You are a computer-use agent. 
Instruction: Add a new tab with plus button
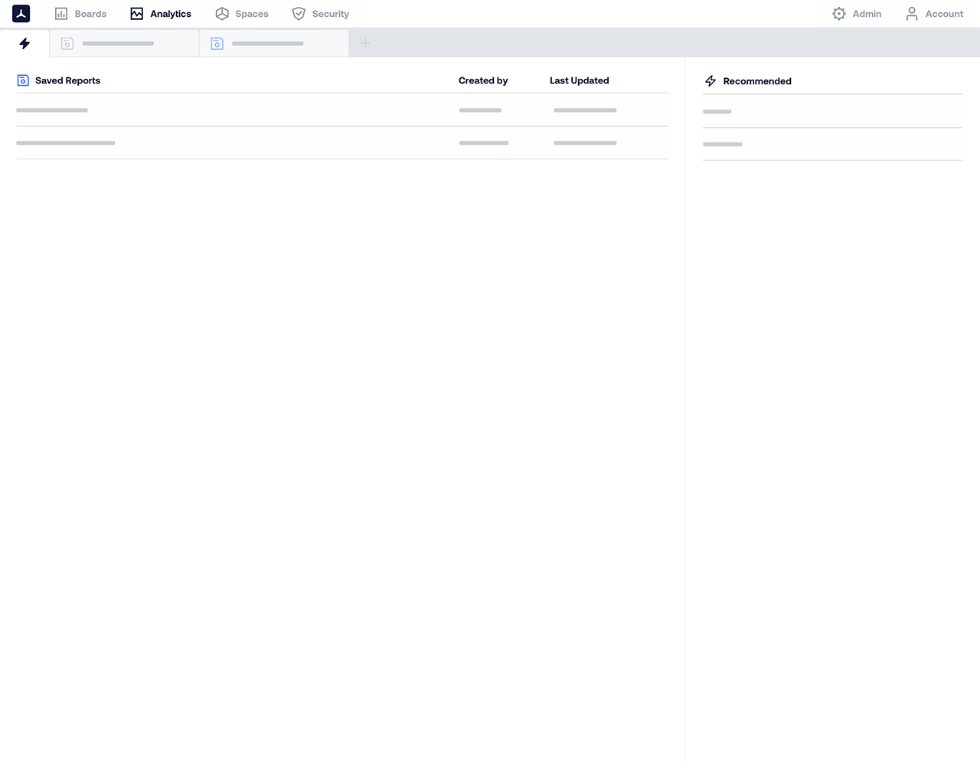pyautogui.click(x=366, y=44)
